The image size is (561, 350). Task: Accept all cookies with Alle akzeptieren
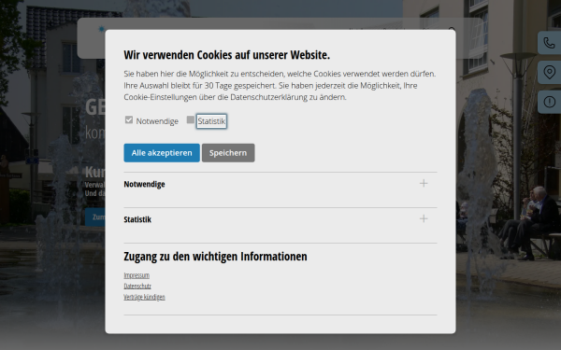(x=162, y=153)
